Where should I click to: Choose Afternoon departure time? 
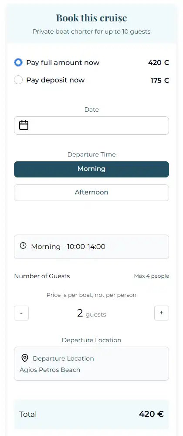(91, 192)
